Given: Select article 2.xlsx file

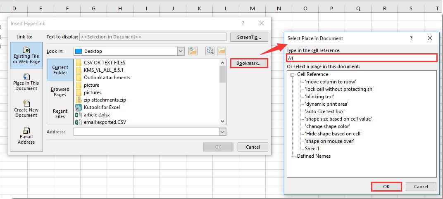Looking at the screenshot, I should 93,115.
